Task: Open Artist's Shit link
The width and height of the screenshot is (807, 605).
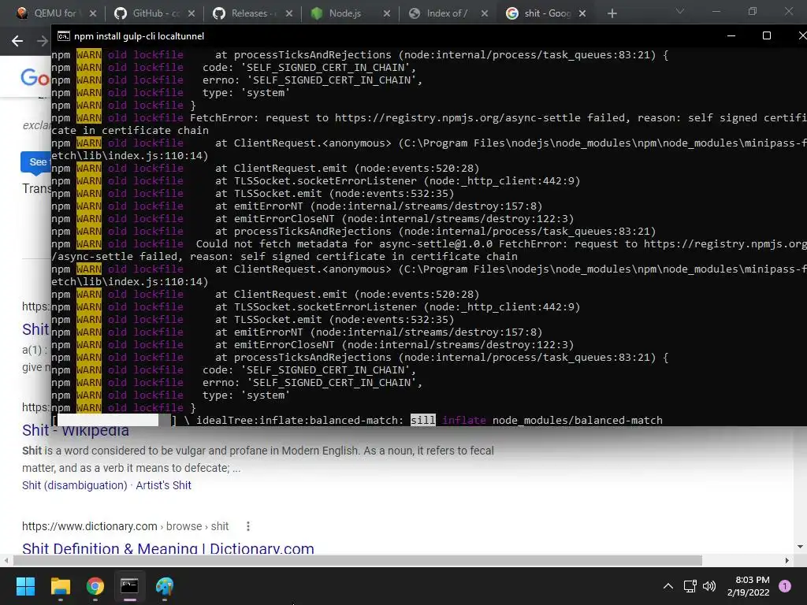Action: (x=163, y=485)
